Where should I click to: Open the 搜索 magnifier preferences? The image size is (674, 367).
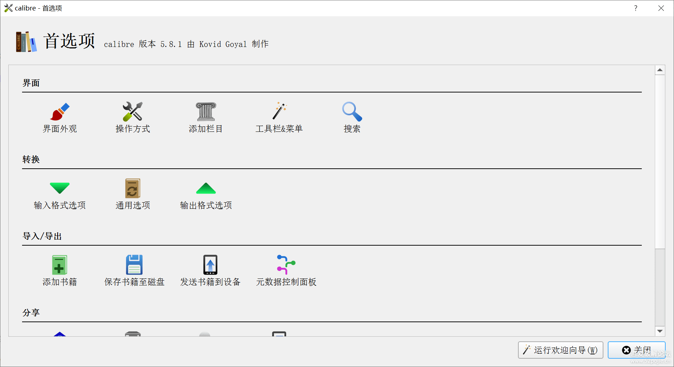352,112
